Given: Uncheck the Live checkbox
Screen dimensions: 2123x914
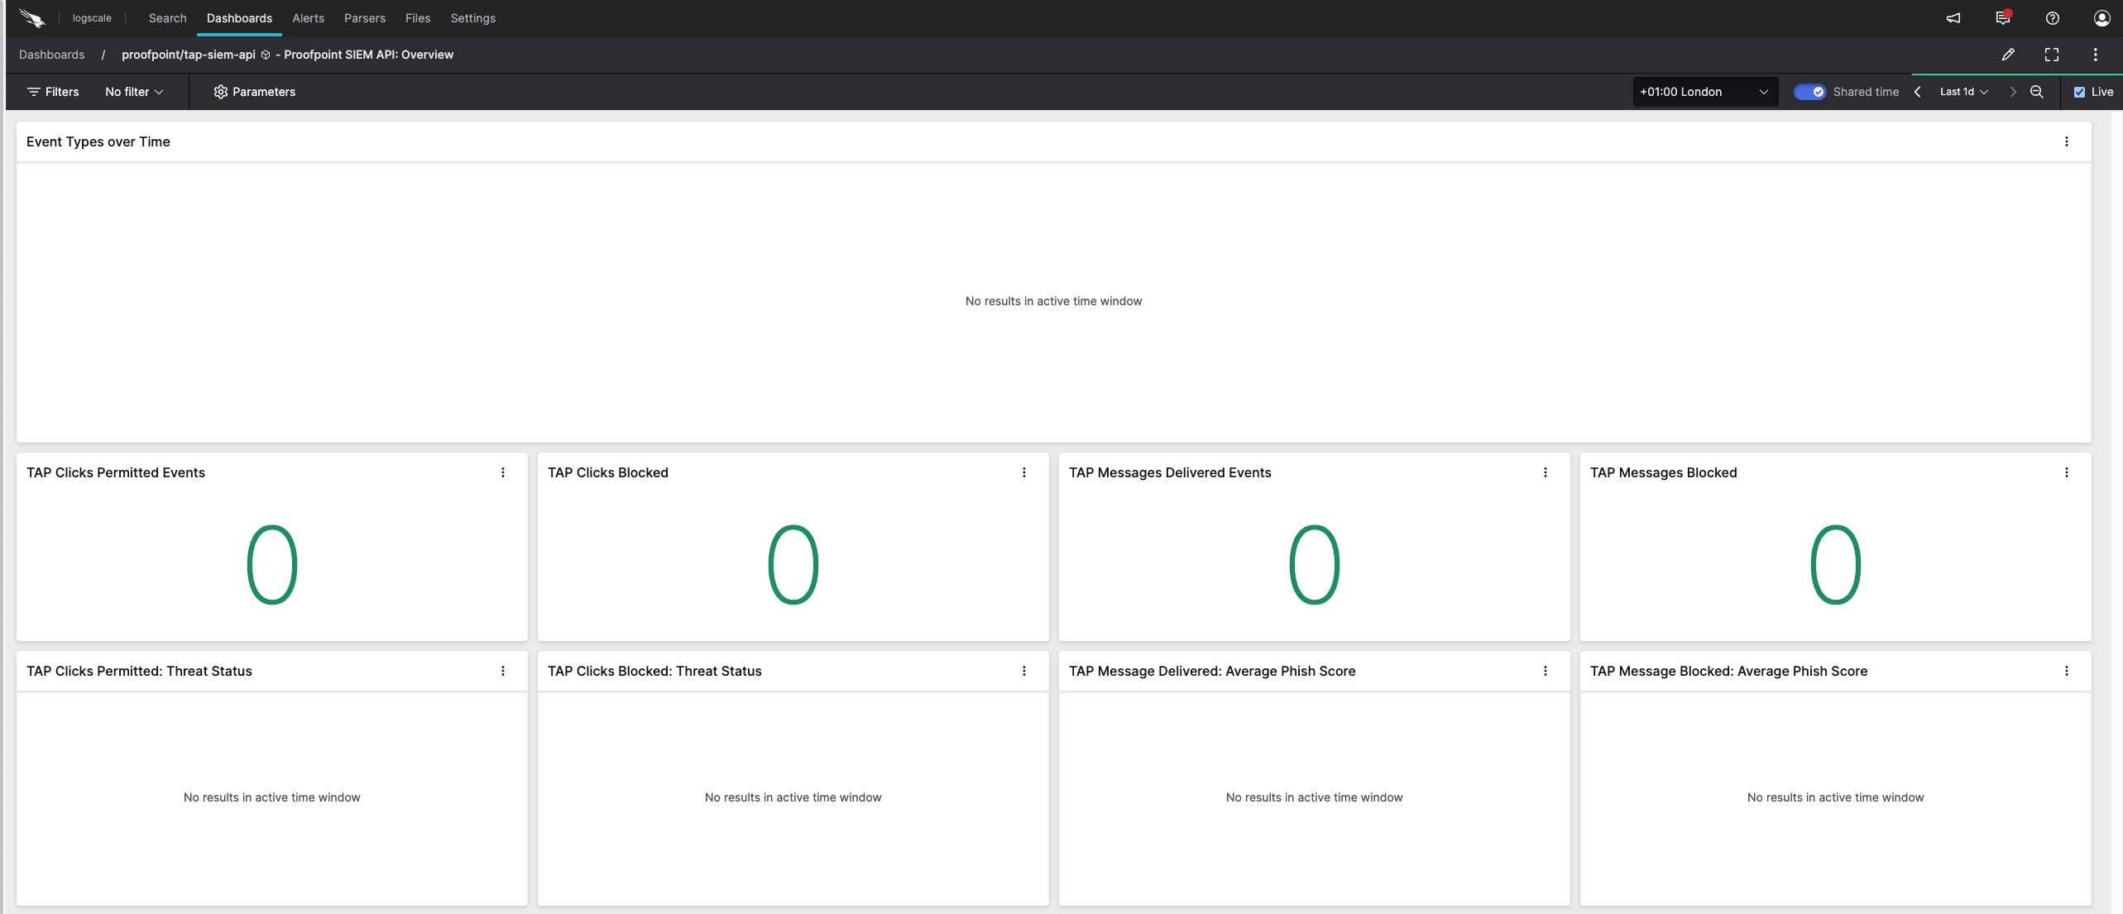Looking at the screenshot, I should point(2079,92).
